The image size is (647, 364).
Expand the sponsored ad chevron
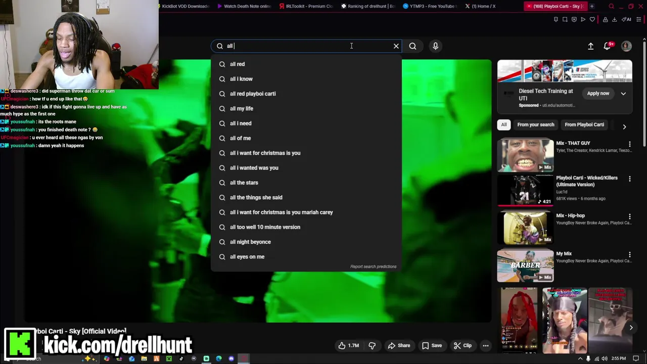(623, 94)
